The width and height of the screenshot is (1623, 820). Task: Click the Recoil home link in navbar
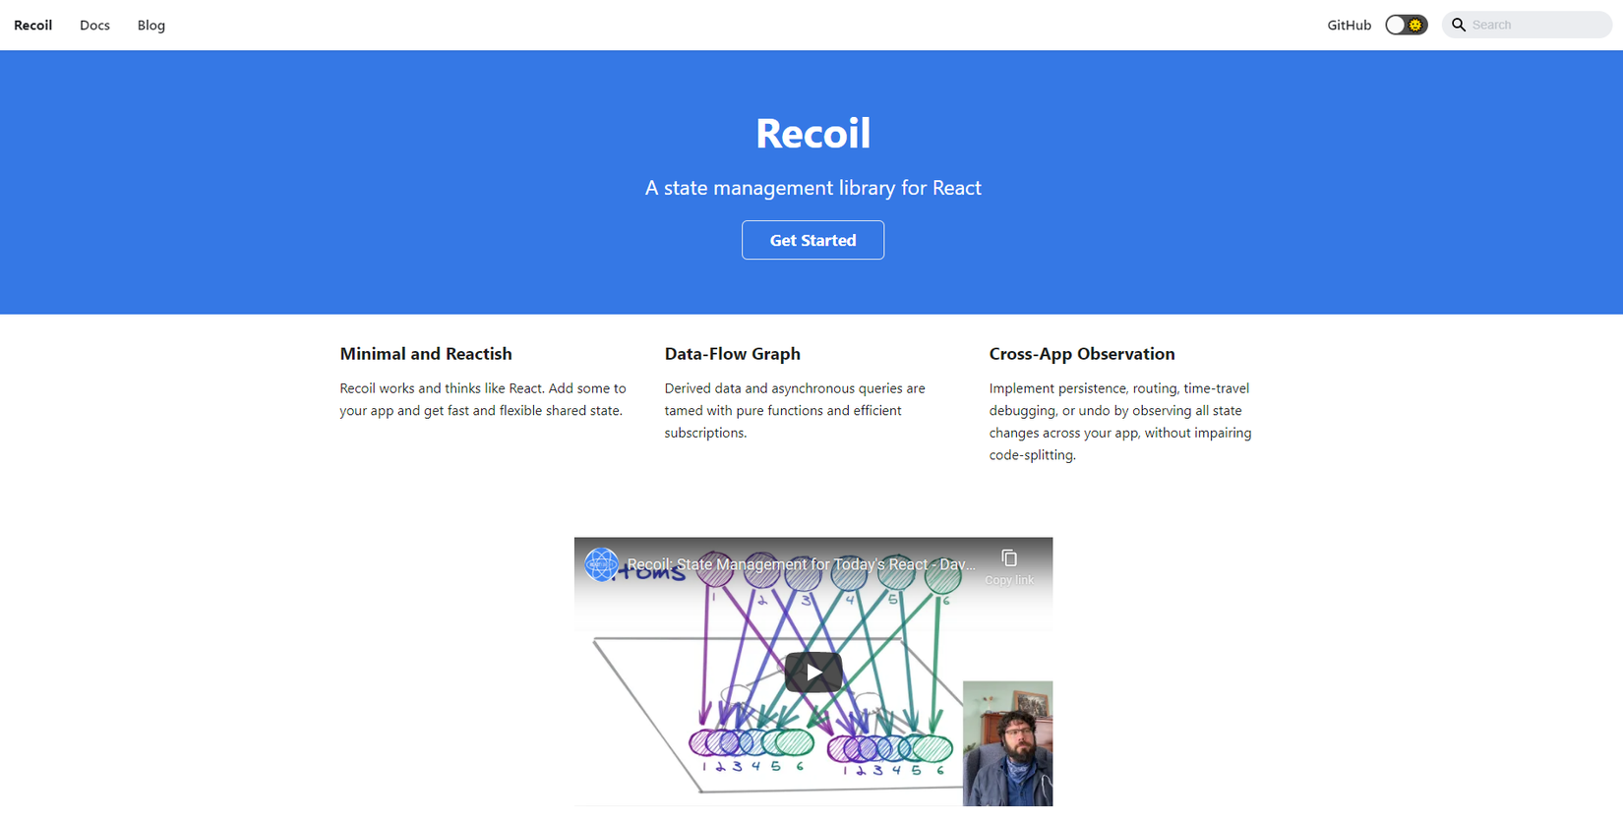32,26
